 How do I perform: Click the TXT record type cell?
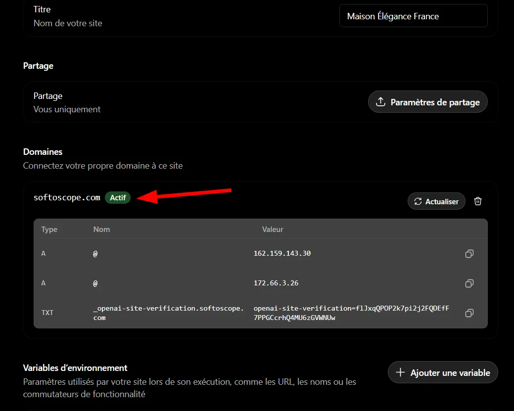point(47,313)
